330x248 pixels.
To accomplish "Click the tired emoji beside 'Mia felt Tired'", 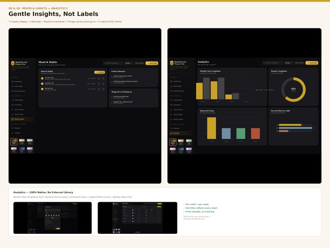I will pos(42,89).
